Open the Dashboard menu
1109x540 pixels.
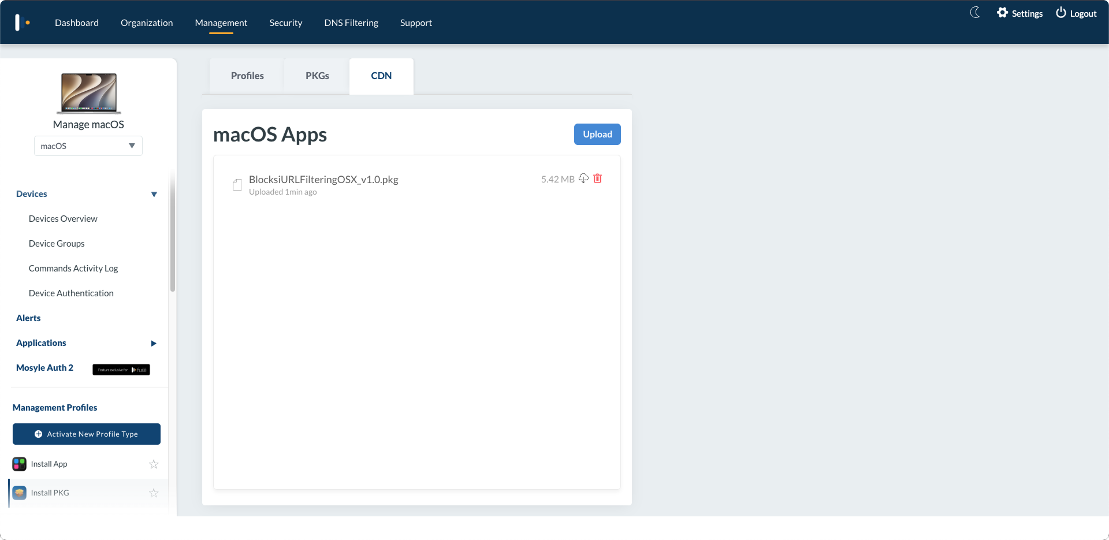[77, 23]
